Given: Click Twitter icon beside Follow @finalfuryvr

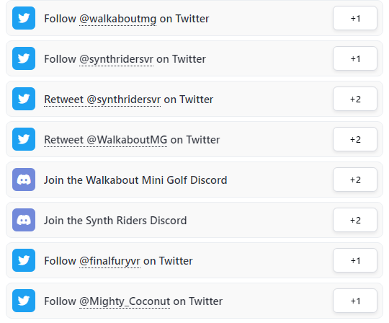Looking at the screenshot, I should point(24,260).
